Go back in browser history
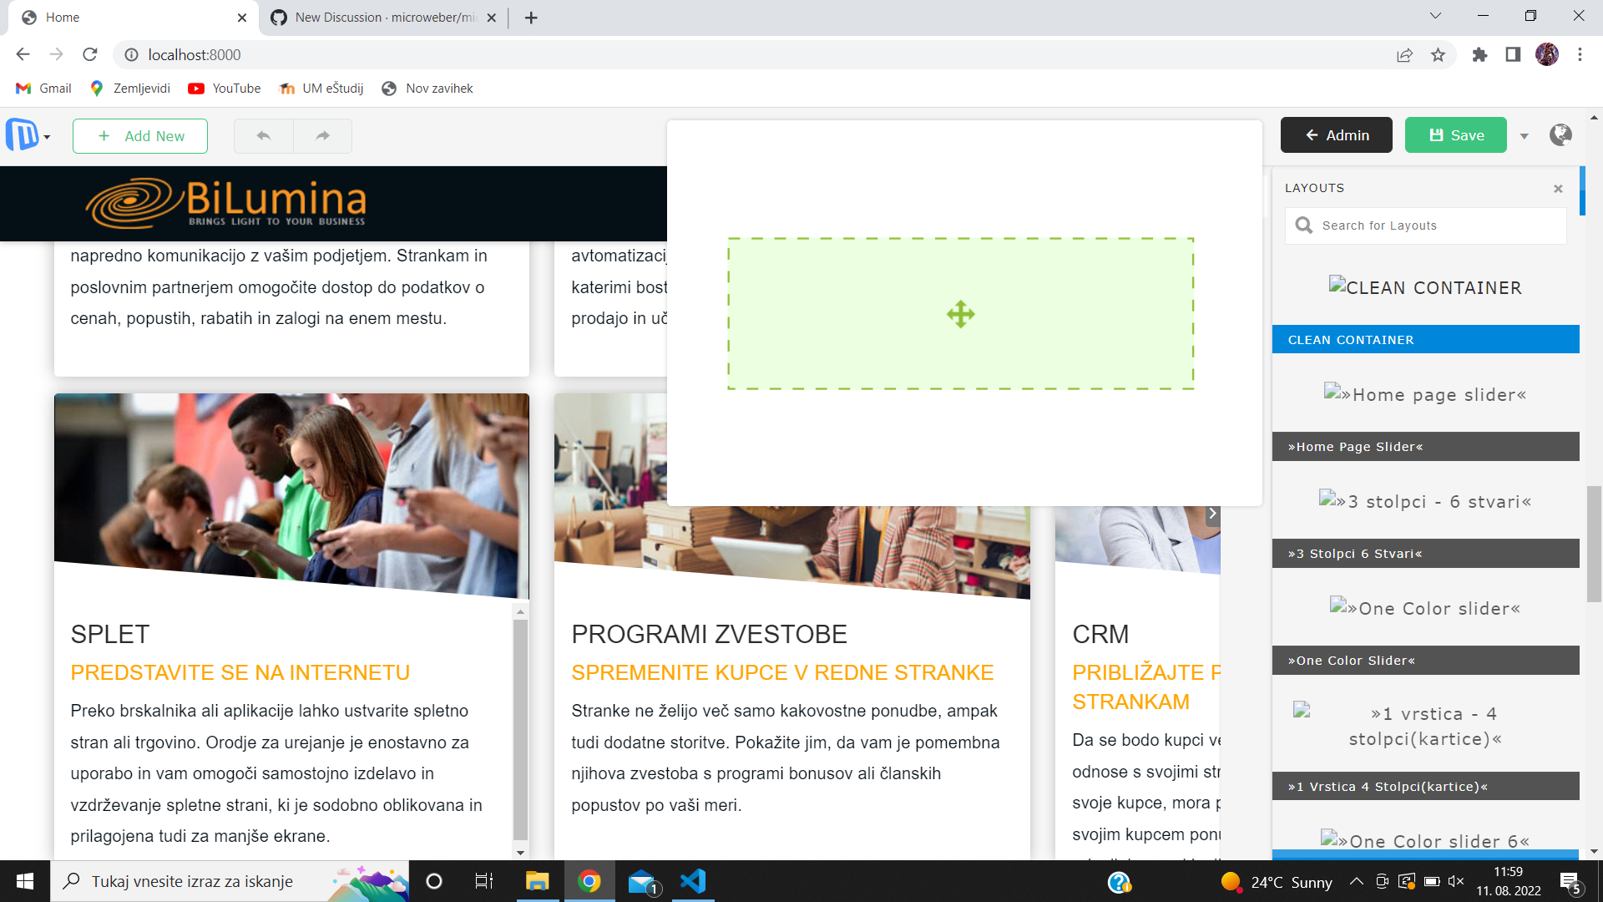Image resolution: width=1603 pixels, height=902 pixels. tap(23, 54)
